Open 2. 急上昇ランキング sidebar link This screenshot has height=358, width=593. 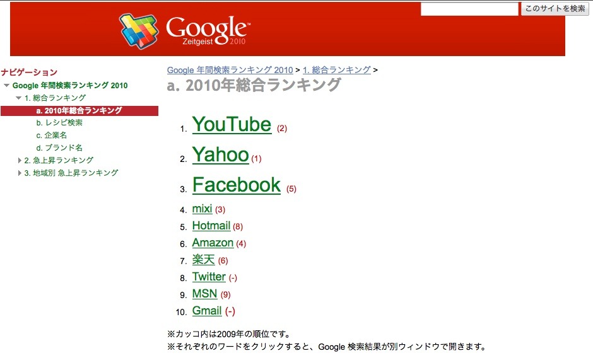coord(59,160)
